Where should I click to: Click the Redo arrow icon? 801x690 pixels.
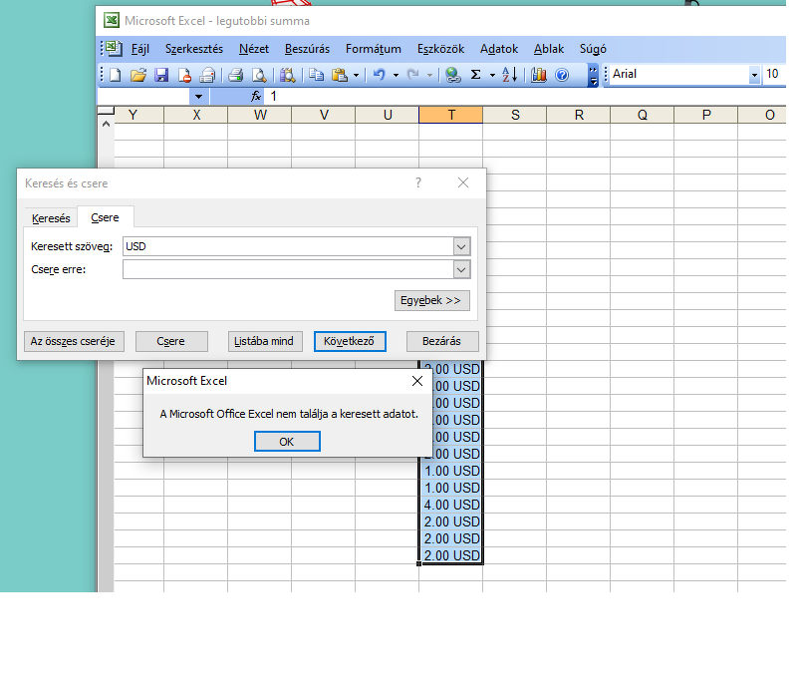coord(412,75)
